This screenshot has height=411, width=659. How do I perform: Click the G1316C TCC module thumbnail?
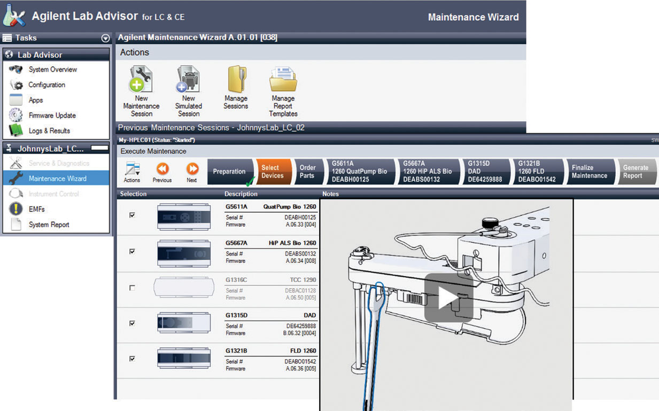[x=184, y=287]
